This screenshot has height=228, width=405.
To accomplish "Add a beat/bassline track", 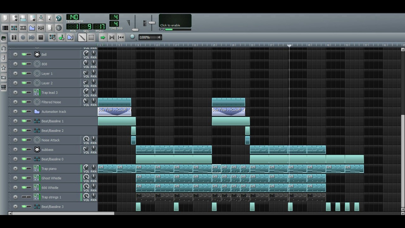I will tap(53, 37).
